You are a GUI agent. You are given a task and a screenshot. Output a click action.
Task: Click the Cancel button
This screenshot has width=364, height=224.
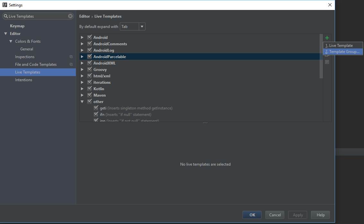pyautogui.click(x=275, y=215)
